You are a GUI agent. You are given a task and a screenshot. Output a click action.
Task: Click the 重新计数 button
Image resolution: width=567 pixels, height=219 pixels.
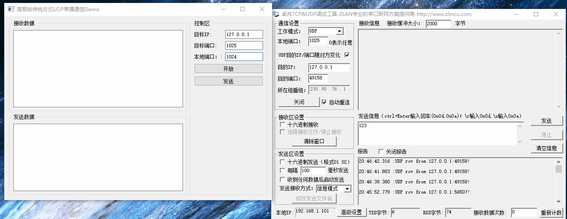[x=551, y=213]
